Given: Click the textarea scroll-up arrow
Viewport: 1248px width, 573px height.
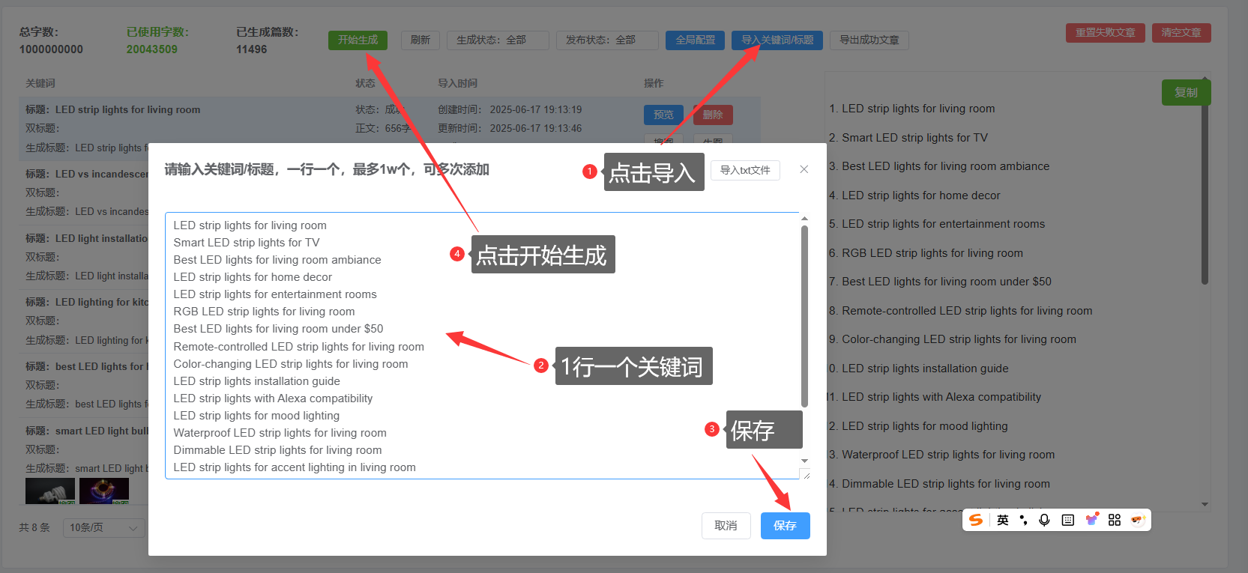Looking at the screenshot, I should tap(804, 219).
